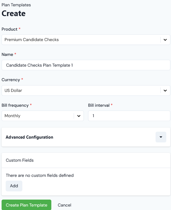The image size is (171, 210).
Task: Select the Premium Candidate Checks product field
Action: coord(86,40)
